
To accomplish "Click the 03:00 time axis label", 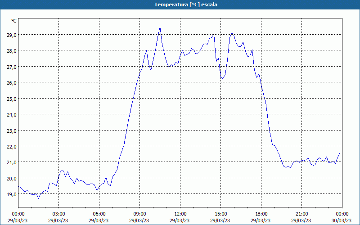I will pos(59,214).
